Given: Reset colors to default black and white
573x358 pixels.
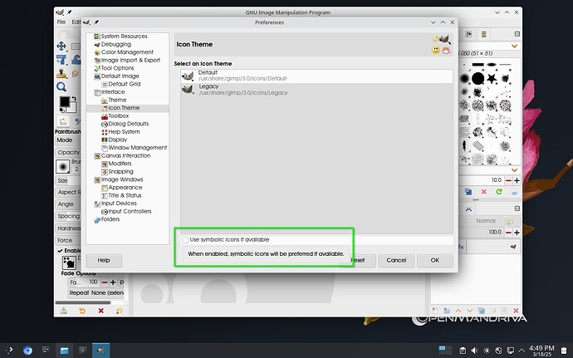Looking at the screenshot, I should click(62, 110).
